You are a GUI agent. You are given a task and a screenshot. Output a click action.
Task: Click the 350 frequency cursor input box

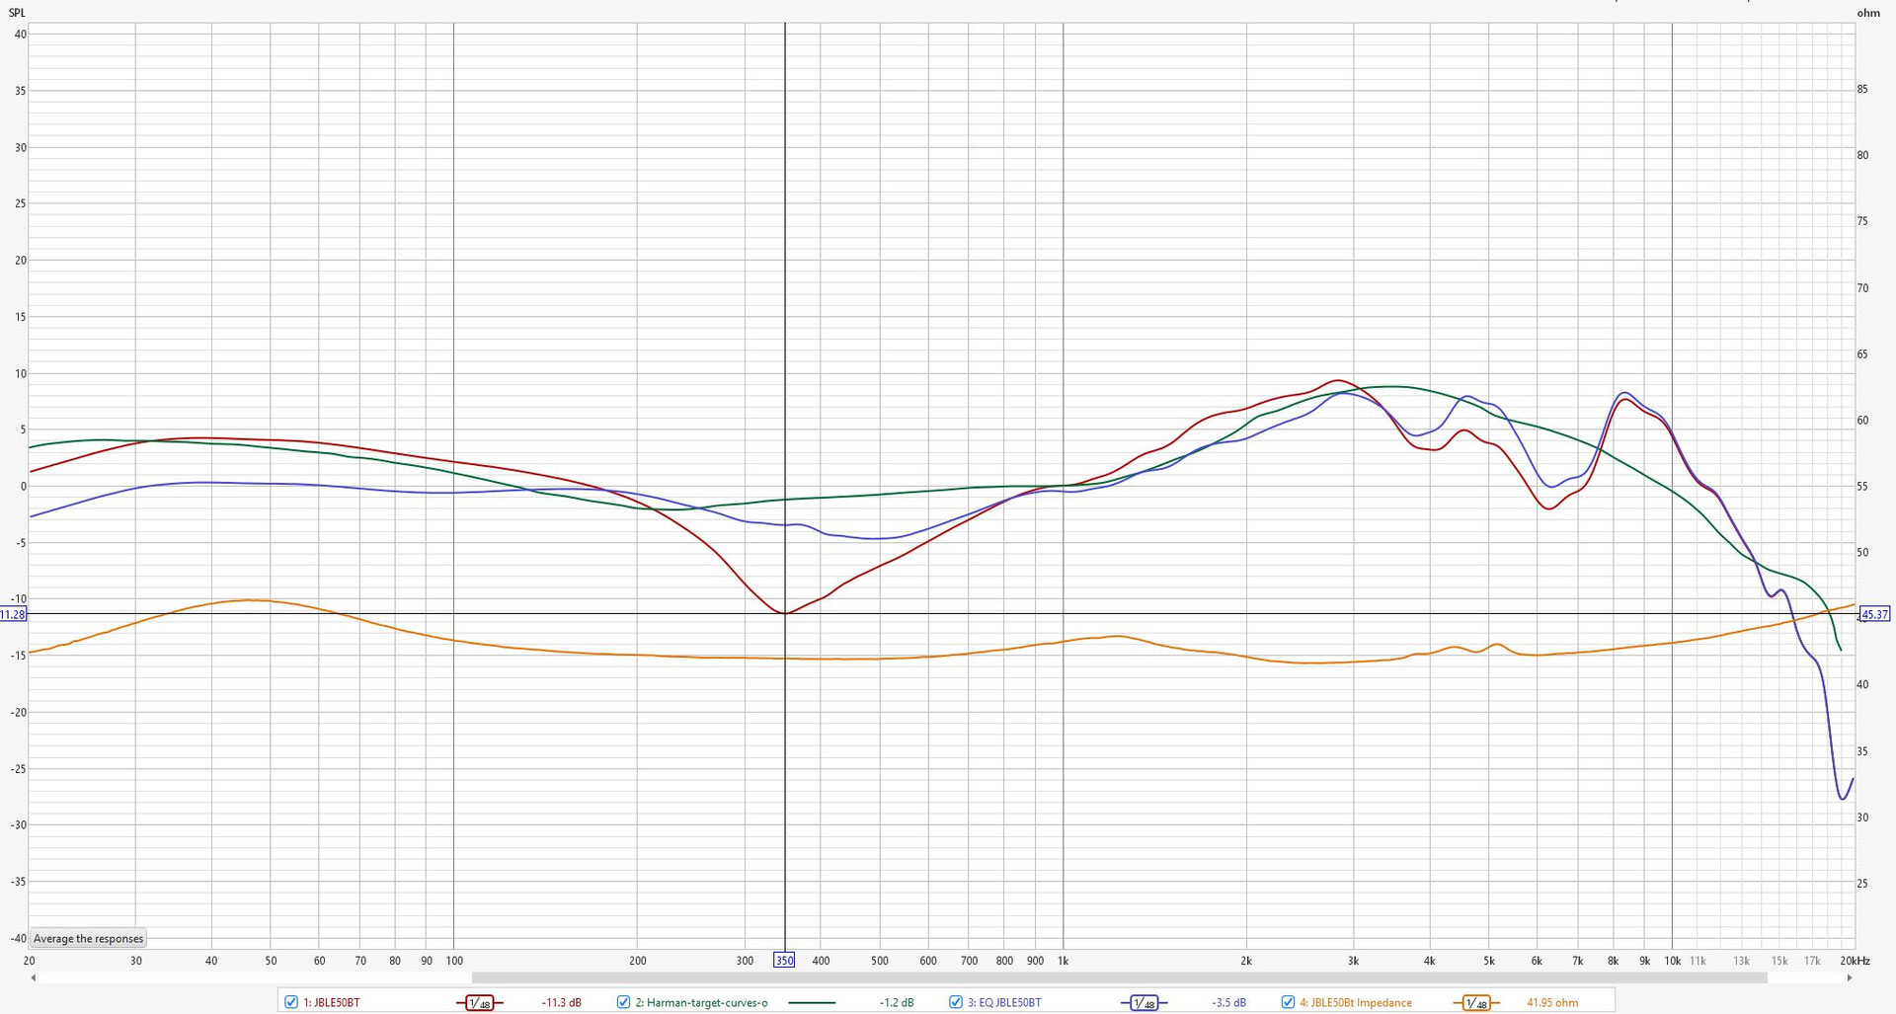tap(784, 960)
